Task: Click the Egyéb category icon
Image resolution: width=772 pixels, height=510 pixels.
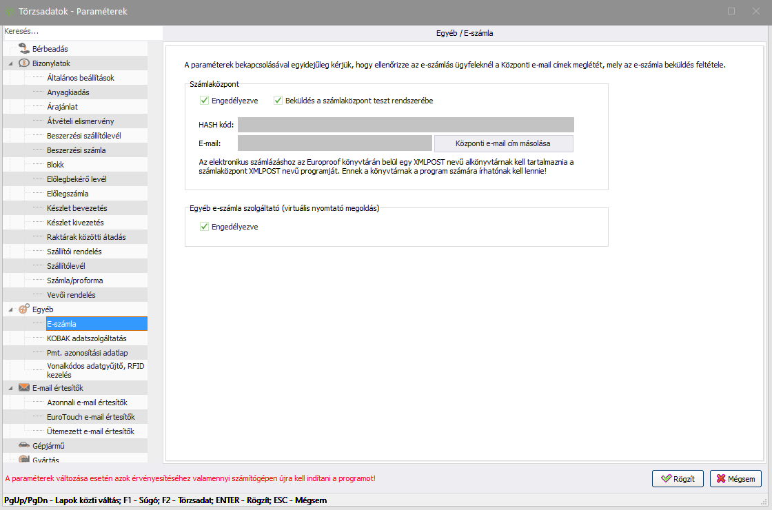Action: click(24, 309)
